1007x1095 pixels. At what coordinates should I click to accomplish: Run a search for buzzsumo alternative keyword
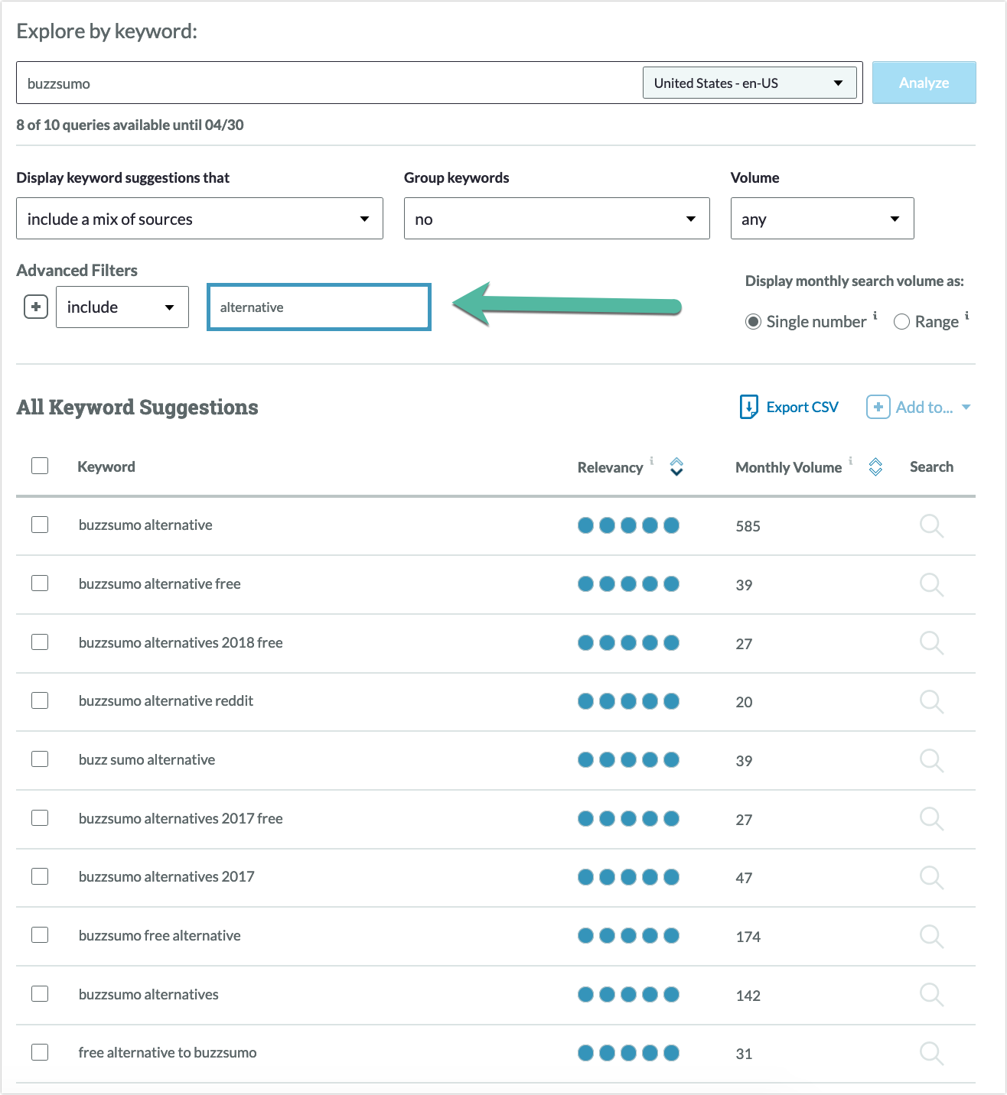[931, 526]
